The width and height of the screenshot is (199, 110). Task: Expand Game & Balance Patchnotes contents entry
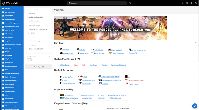pyautogui.click(x=27, y=49)
